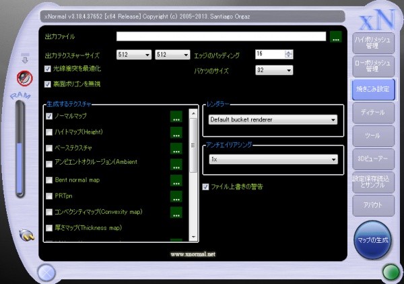
Task: Switch to ローポリメッシュ管理 tab
Action: pos(373,66)
